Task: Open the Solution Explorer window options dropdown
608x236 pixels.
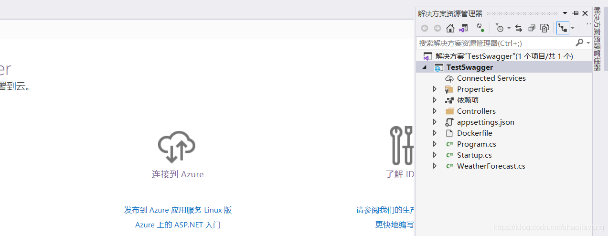Action: (x=565, y=13)
